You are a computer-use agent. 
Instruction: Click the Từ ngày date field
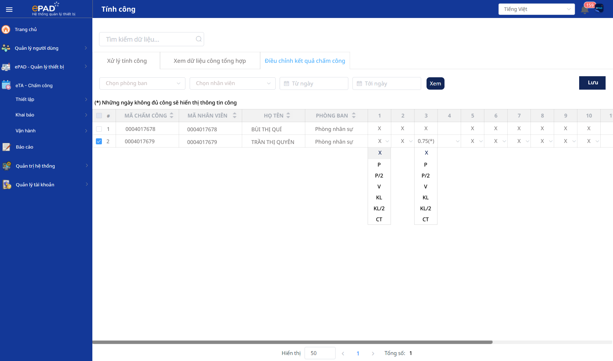pos(314,84)
